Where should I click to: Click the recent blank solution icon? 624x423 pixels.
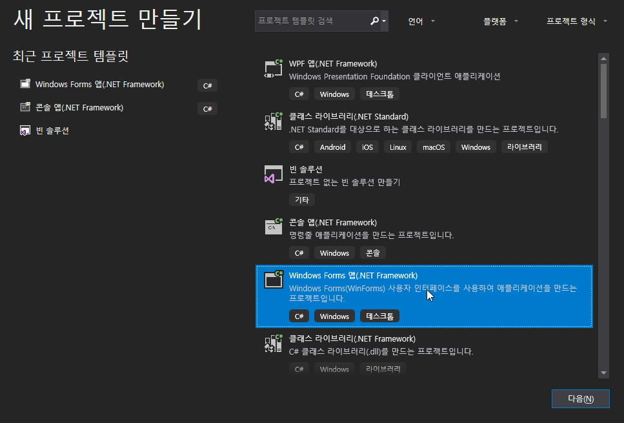pos(25,130)
